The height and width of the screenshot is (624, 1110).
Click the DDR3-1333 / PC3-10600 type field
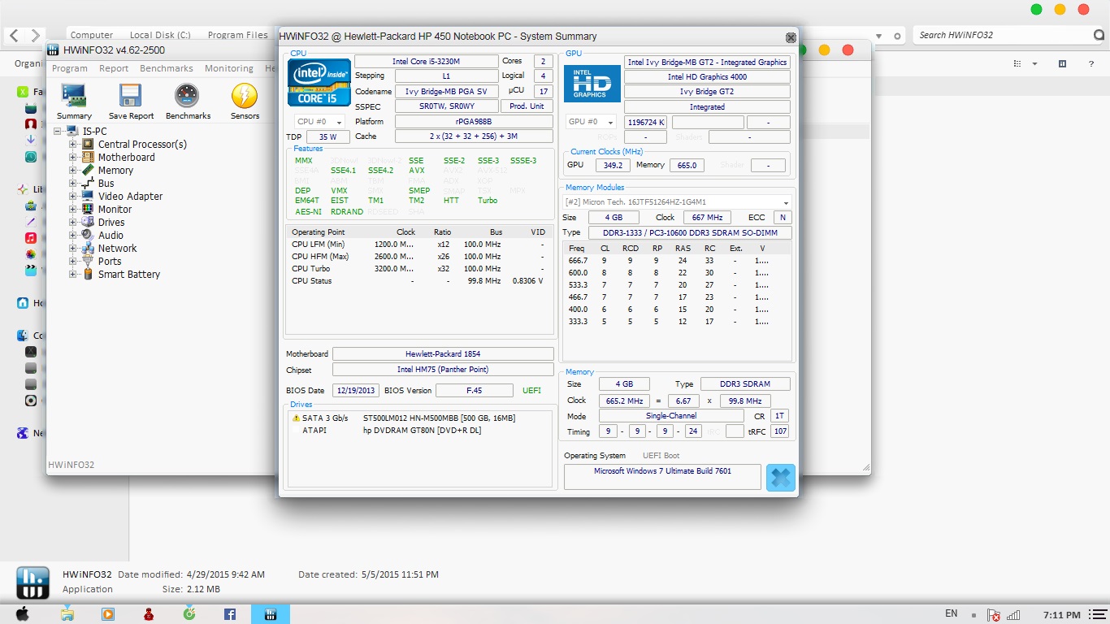click(689, 233)
